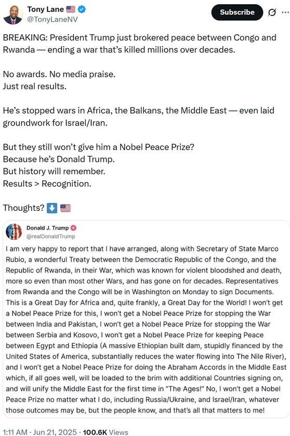Click the red verified badge by Trump
This screenshot has width=290, height=436.
(x=73, y=228)
